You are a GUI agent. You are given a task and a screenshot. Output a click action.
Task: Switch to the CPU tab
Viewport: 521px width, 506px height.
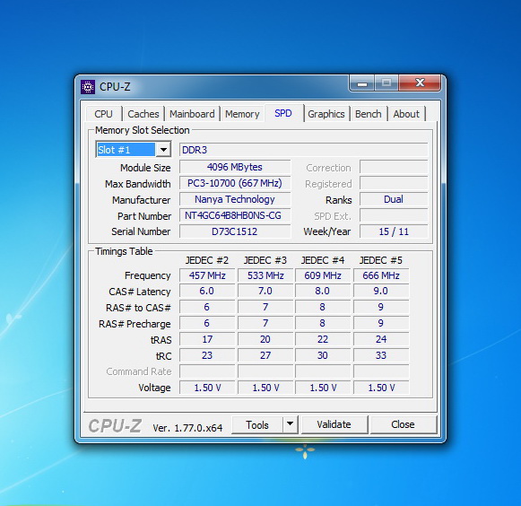point(104,114)
